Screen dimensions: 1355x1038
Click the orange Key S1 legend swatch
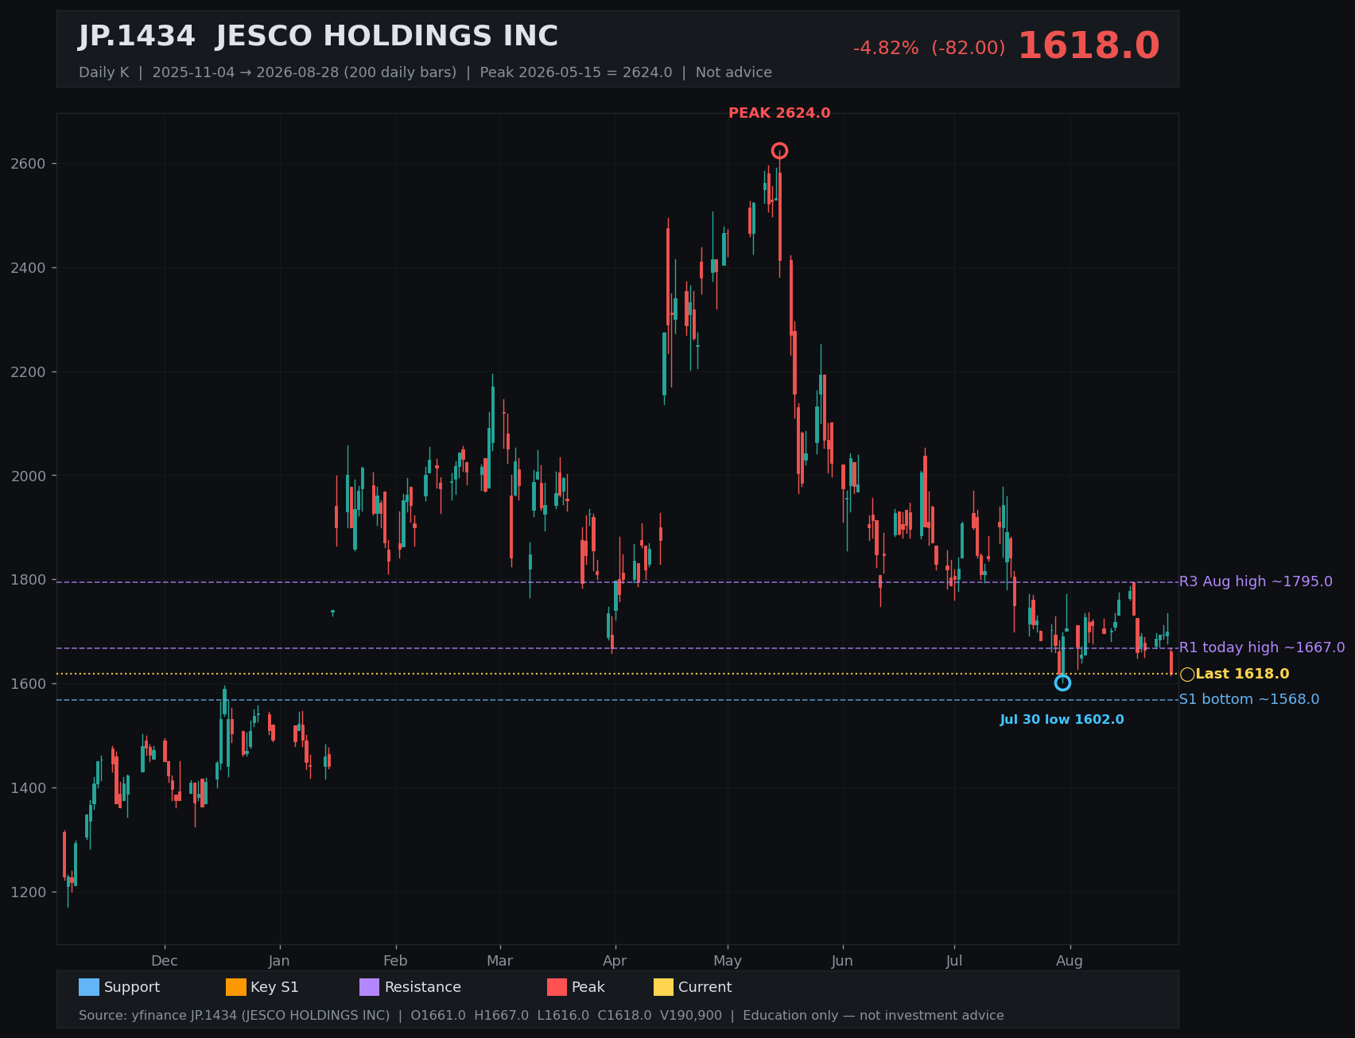point(236,987)
